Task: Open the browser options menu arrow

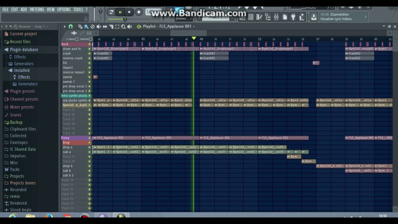Action: 2,26
